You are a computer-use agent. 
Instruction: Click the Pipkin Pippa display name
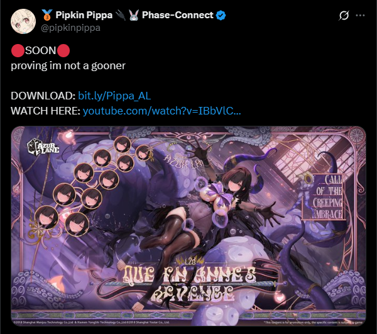coord(84,15)
